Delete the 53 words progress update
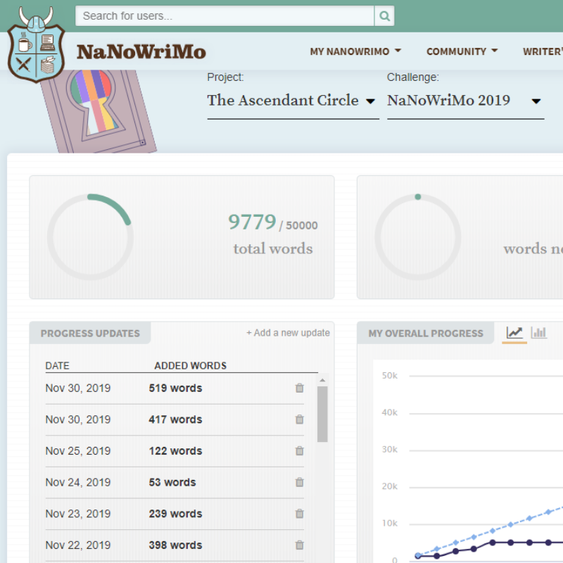This screenshot has width=563, height=563. (300, 482)
